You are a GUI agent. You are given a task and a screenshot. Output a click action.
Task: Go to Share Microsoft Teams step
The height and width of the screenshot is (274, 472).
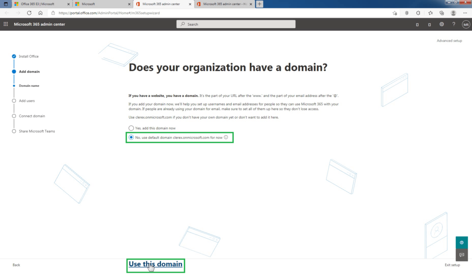tap(37, 131)
